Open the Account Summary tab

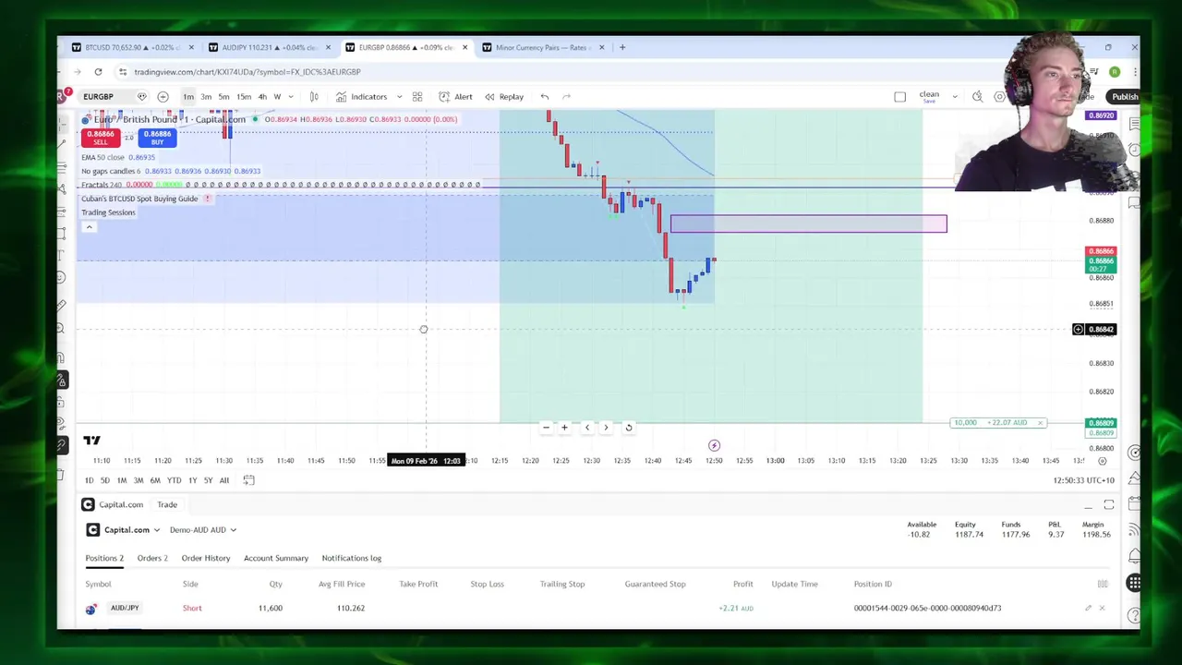(276, 558)
